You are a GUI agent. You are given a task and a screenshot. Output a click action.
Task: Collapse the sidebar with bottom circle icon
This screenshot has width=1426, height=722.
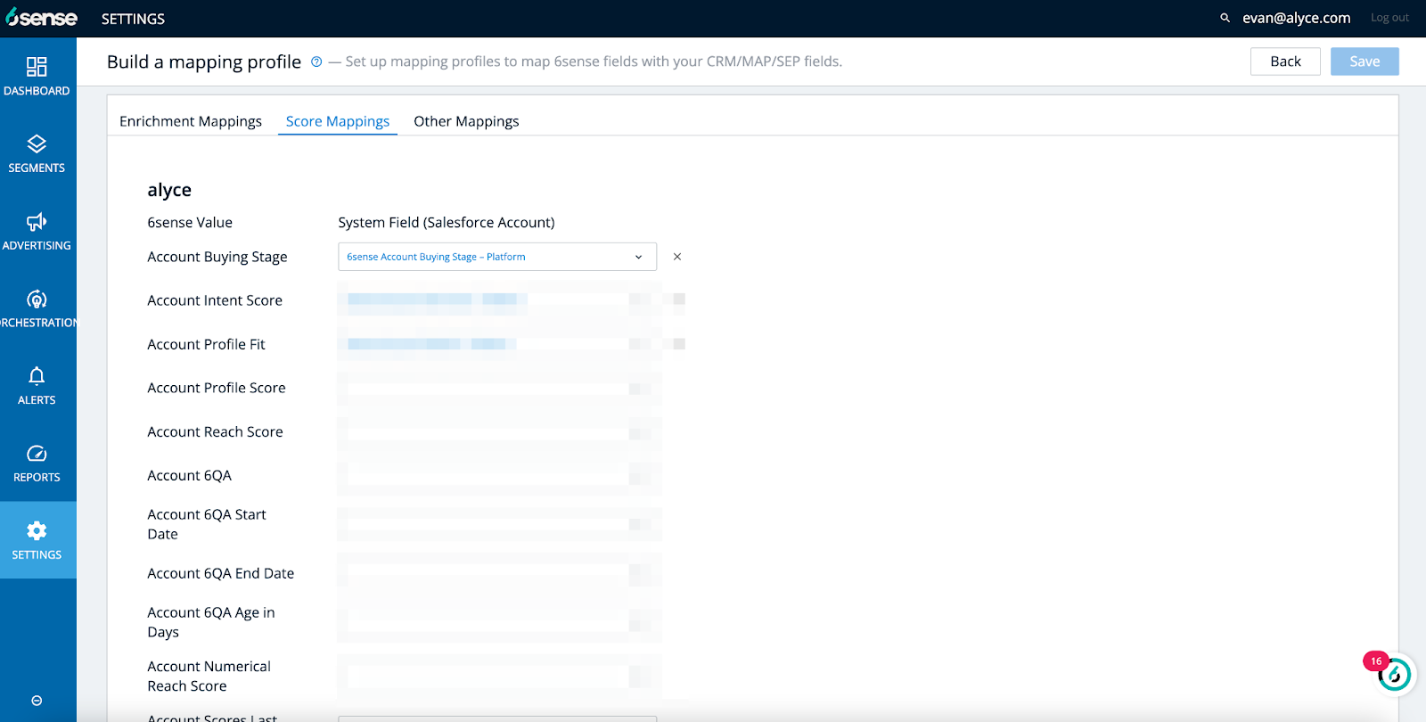click(x=37, y=701)
